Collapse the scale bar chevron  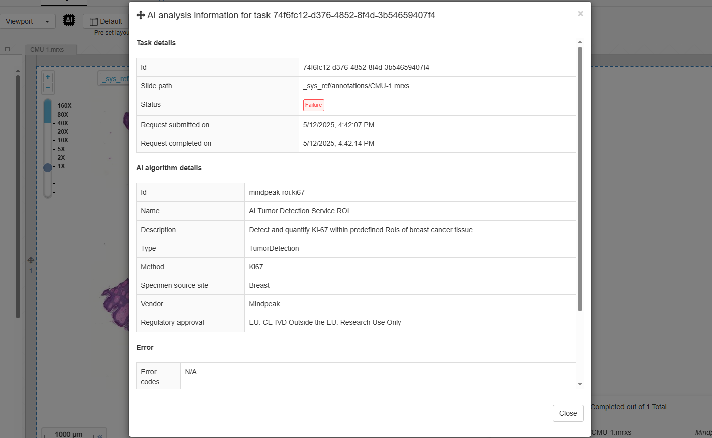coord(100,435)
